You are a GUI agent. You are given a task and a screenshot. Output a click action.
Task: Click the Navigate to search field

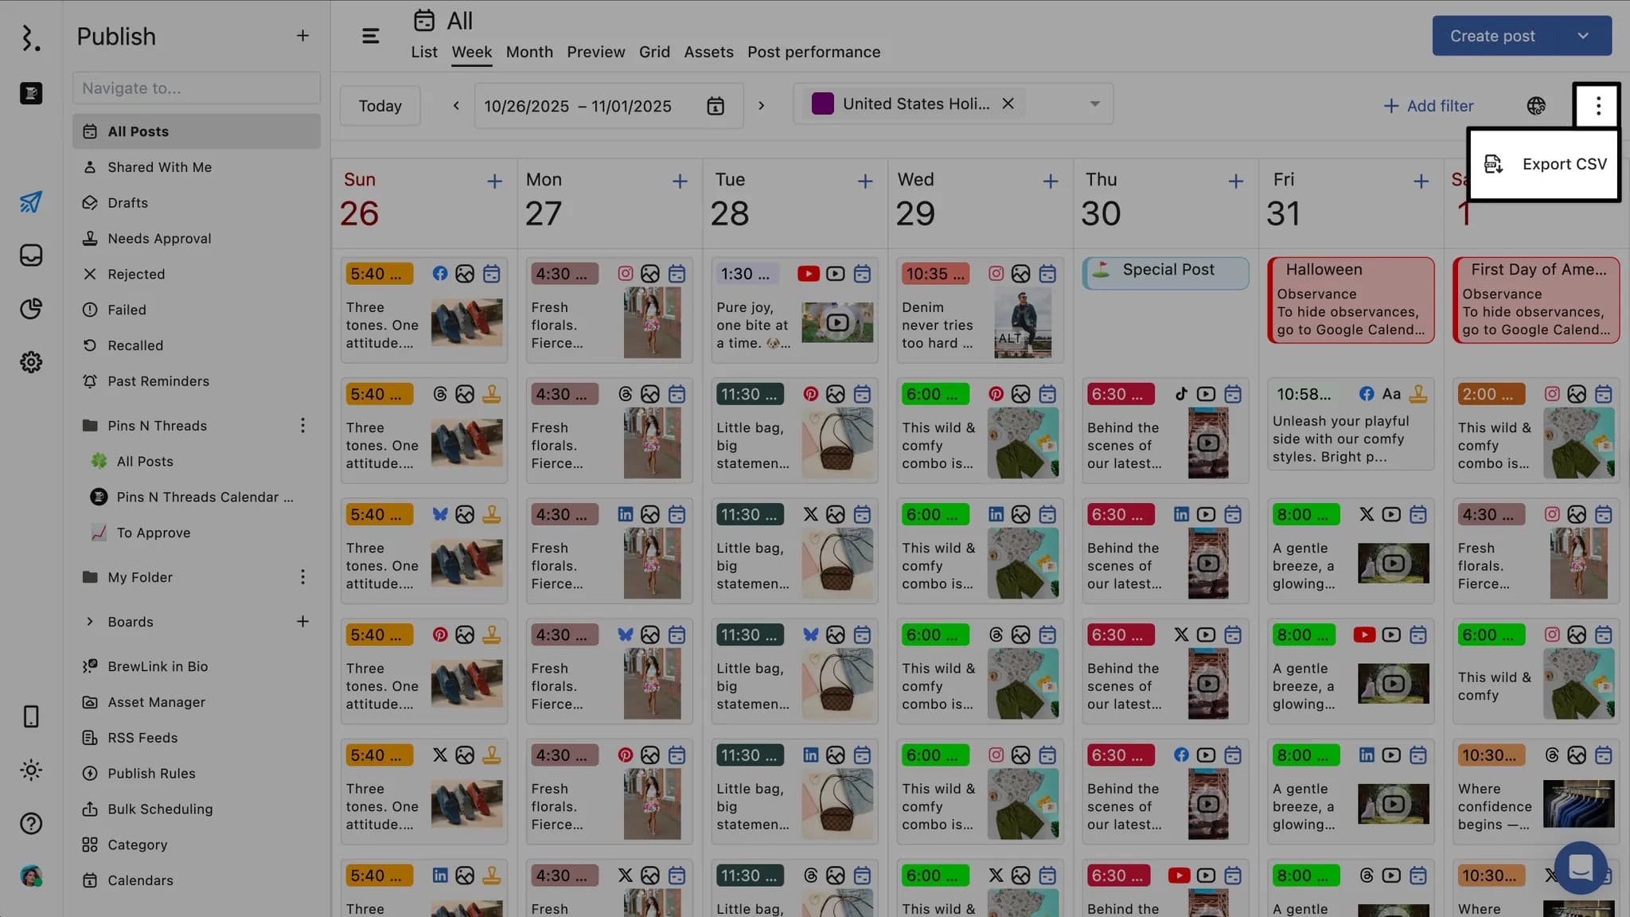point(196,88)
